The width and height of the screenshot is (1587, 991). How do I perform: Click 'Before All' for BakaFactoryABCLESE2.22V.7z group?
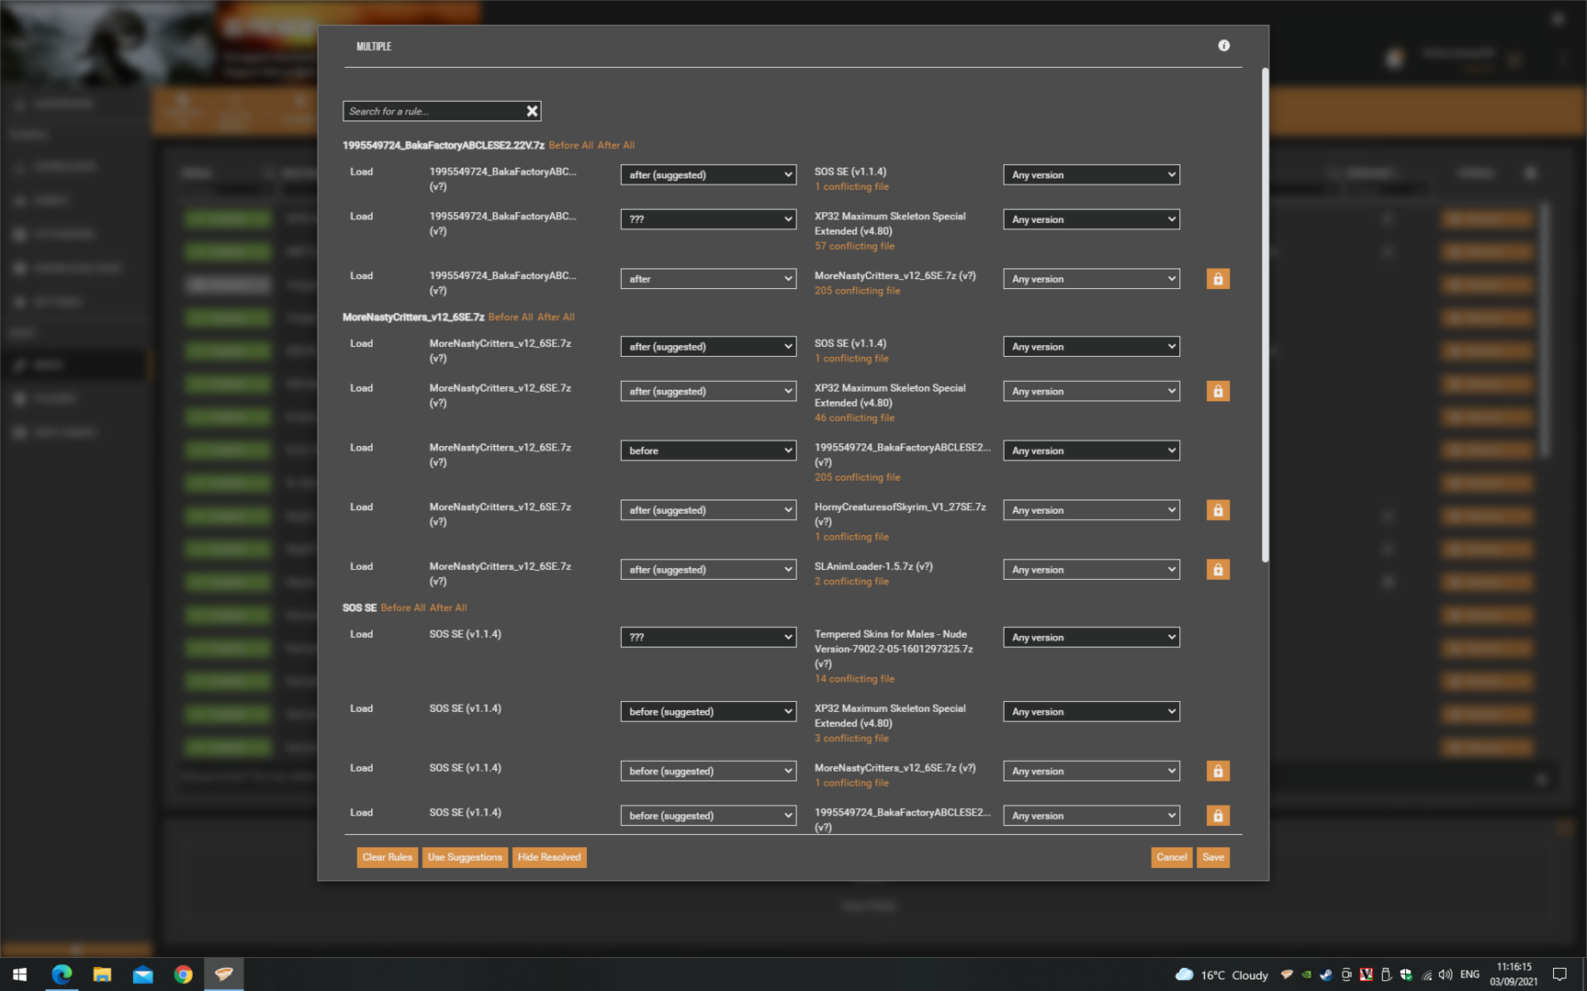click(x=570, y=146)
